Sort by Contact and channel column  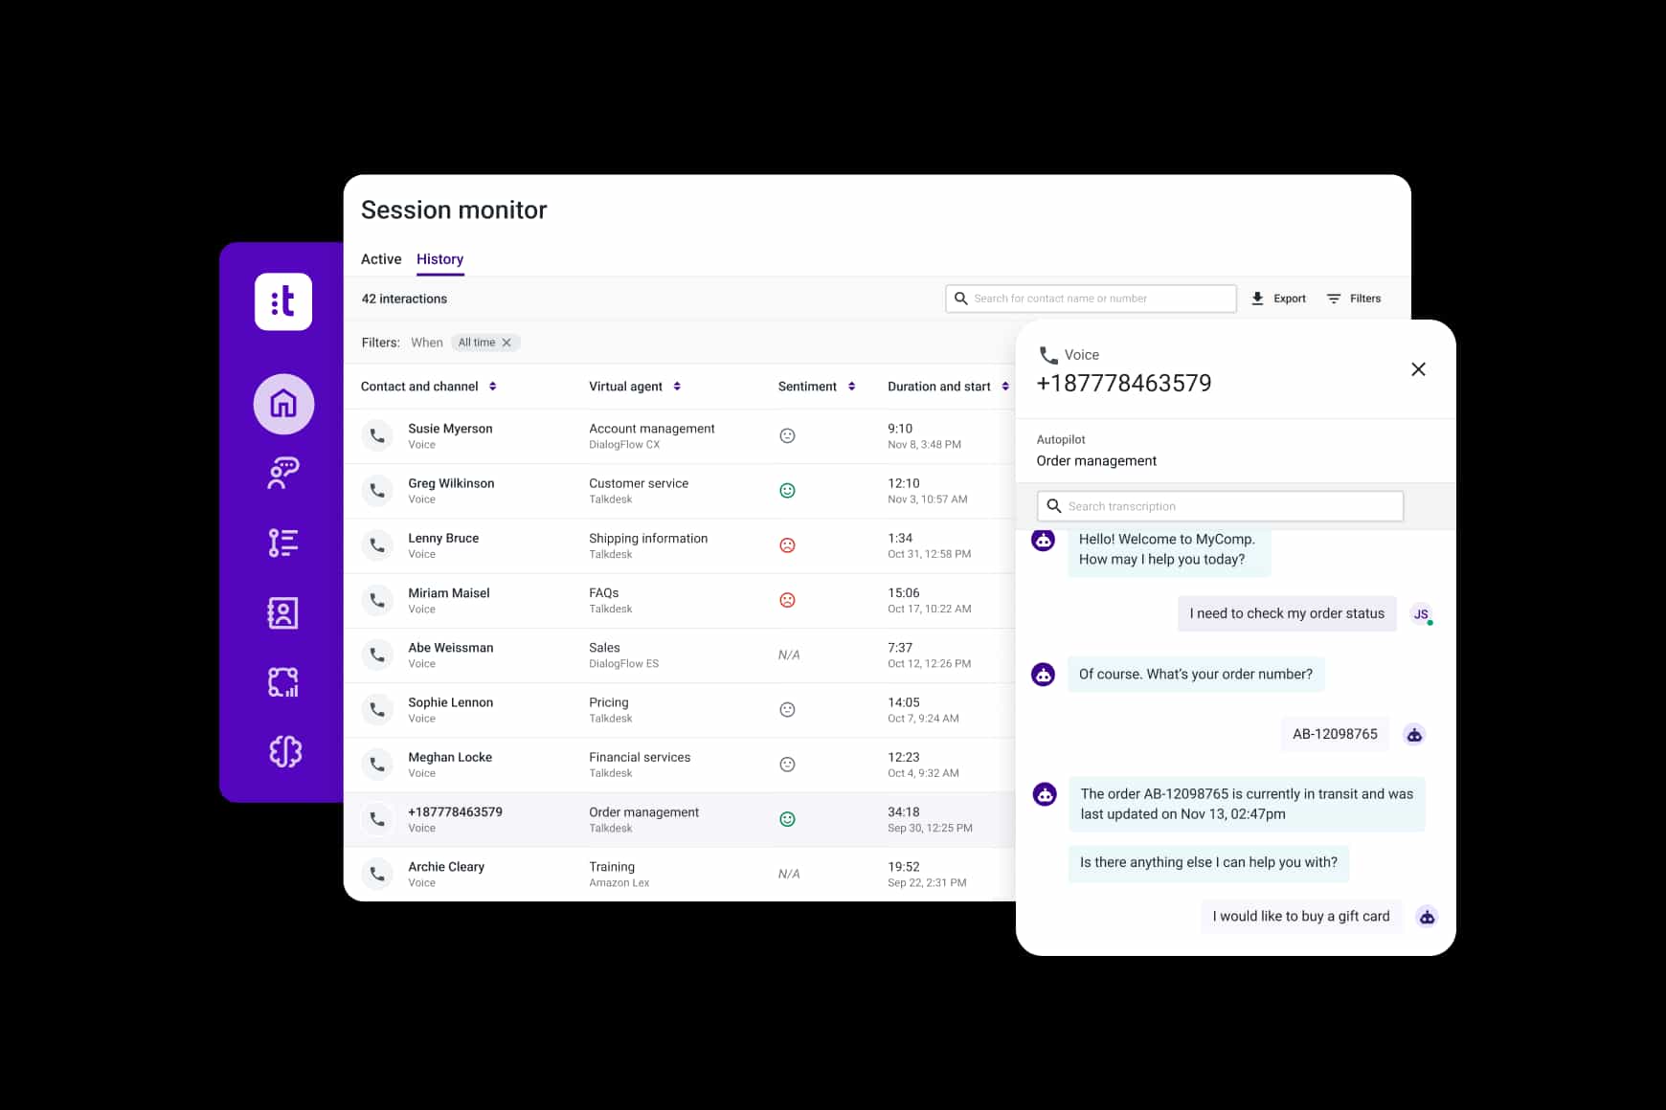492,387
